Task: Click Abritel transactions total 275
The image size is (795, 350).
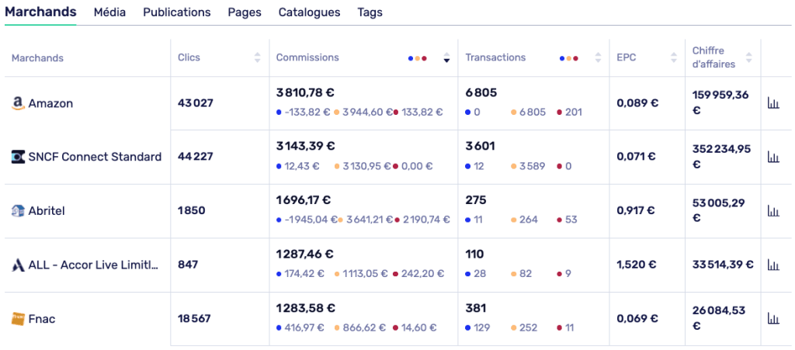Action: pyautogui.click(x=476, y=200)
